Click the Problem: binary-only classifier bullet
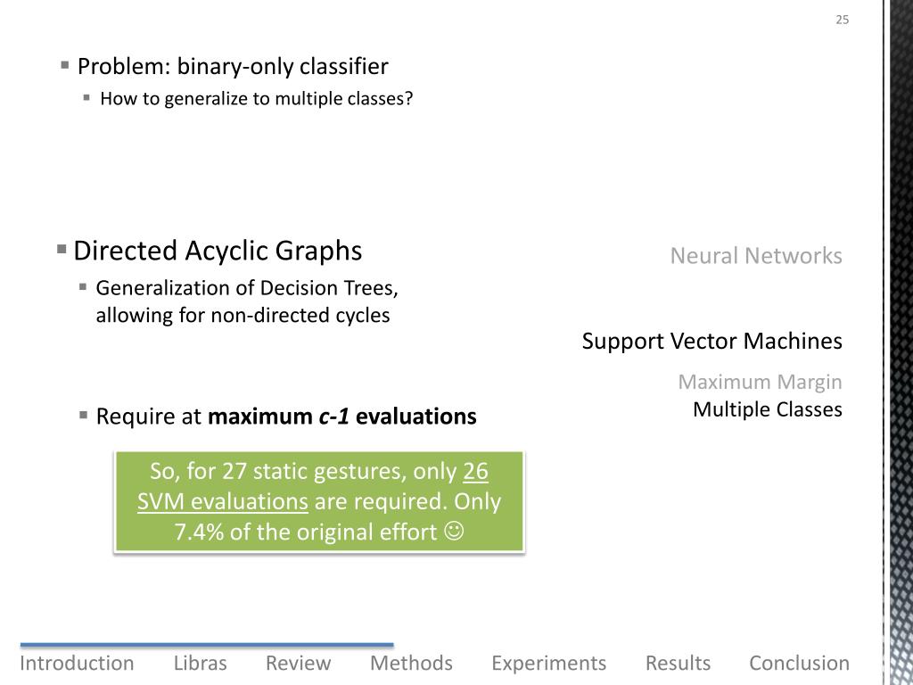The height and width of the screenshot is (685, 913). pos(233,66)
